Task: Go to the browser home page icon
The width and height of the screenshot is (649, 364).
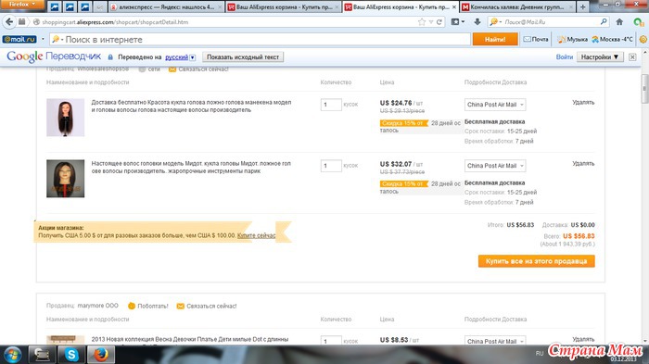Action: [x=619, y=22]
